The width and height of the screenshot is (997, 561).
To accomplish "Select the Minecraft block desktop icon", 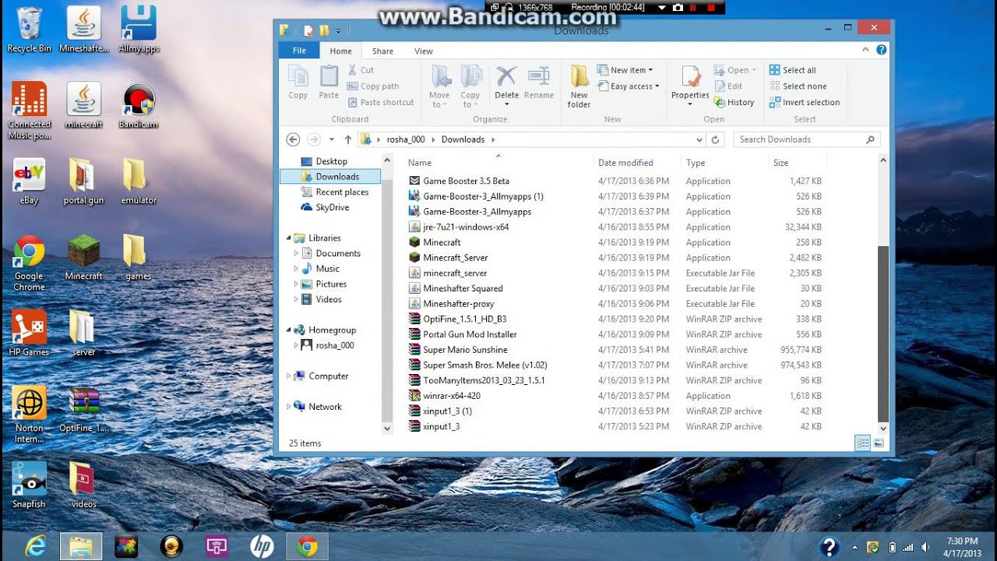I will click(x=83, y=257).
